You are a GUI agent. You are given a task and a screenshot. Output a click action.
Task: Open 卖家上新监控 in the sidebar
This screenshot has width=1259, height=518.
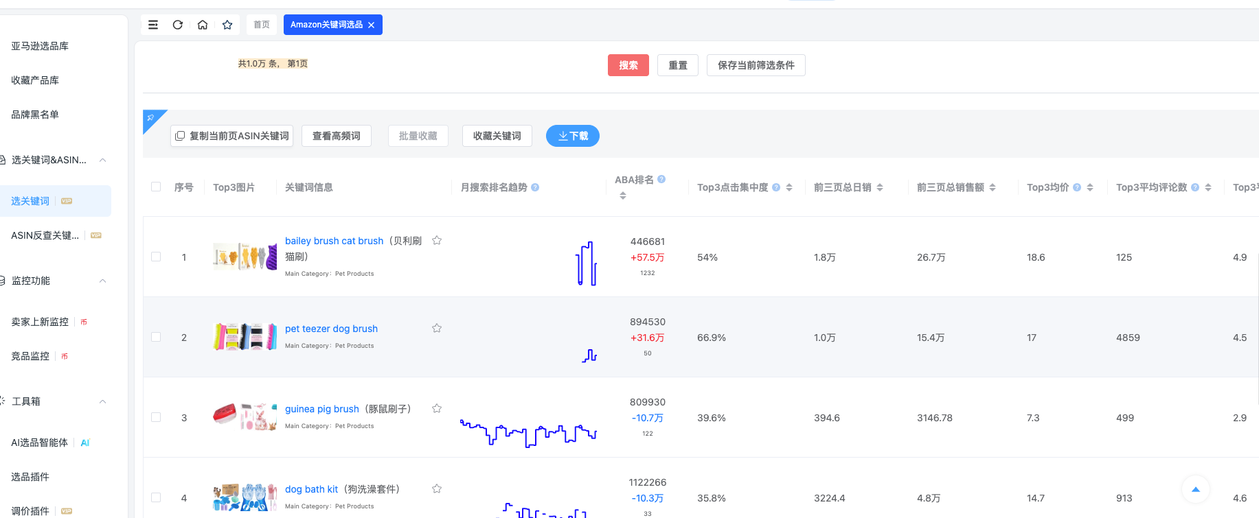[40, 322]
